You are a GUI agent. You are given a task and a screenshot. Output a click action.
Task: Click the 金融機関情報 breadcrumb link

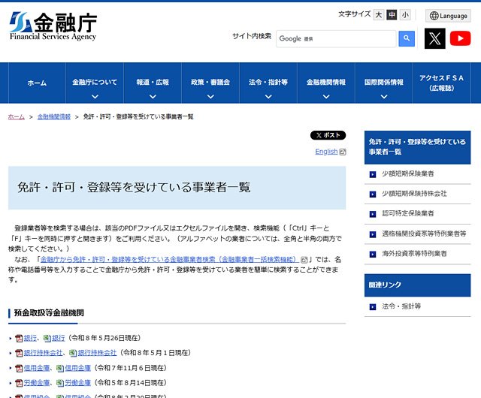tap(54, 117)
